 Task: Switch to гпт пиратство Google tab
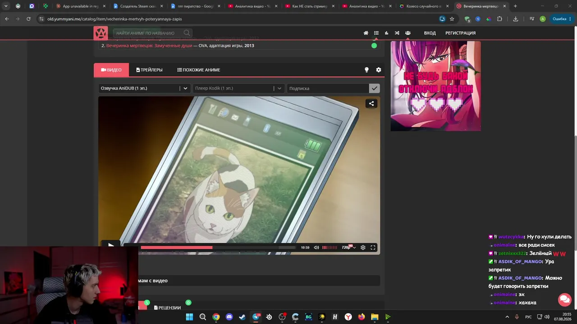pyautogui.click(x=195, y=6)
